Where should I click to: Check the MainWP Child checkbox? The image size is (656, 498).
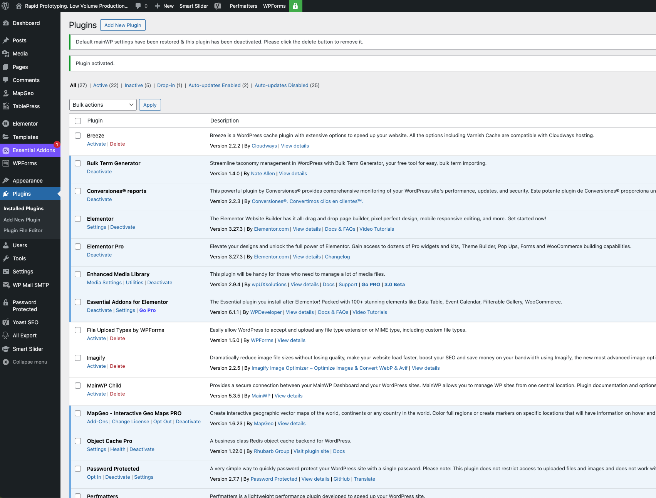(x=78, y=386)
